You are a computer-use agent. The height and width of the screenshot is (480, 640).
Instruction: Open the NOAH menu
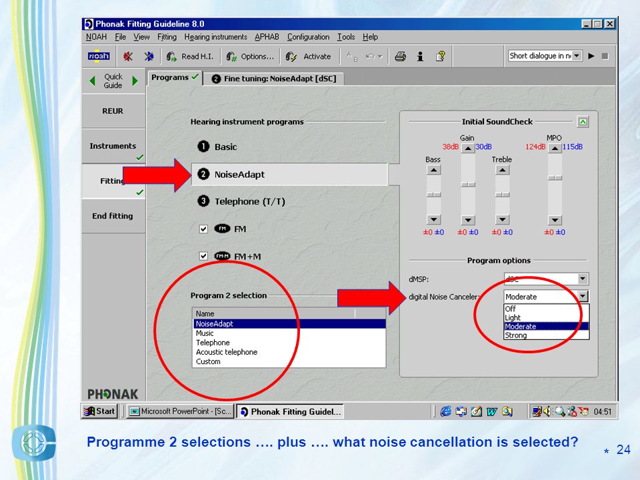pos(96,37)
